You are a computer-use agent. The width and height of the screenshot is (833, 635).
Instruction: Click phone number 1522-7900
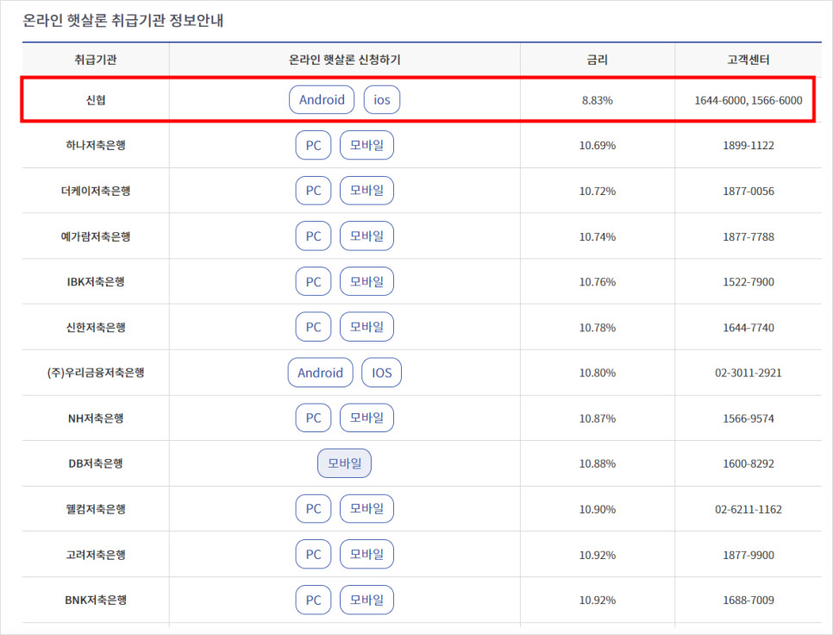[x=748, y=281]
